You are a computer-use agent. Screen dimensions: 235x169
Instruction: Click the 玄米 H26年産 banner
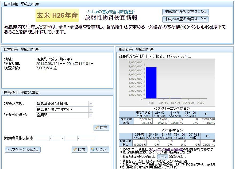pos(57,16)
